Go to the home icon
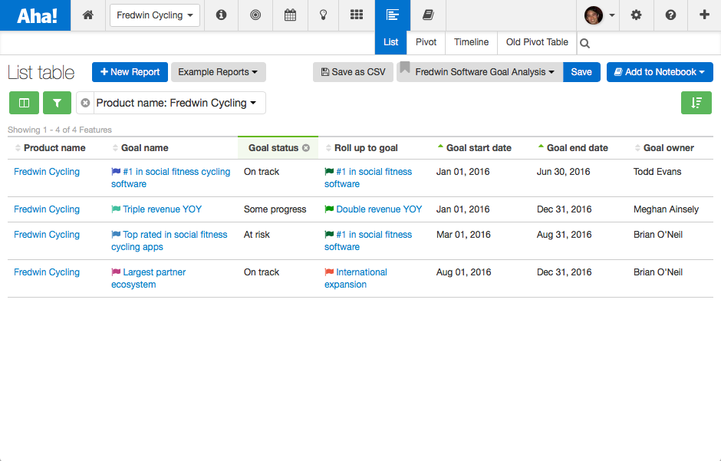 coord(88,15)
